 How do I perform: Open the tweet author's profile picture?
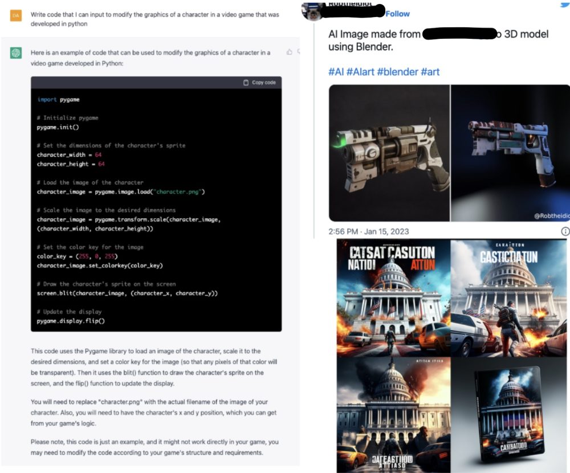[312, 11]
